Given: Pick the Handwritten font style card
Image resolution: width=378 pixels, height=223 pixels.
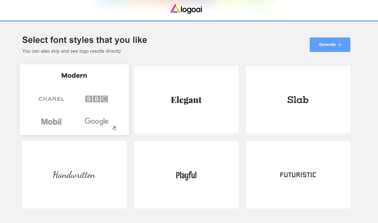Looking at the screenshot, I should pos(74,175).
